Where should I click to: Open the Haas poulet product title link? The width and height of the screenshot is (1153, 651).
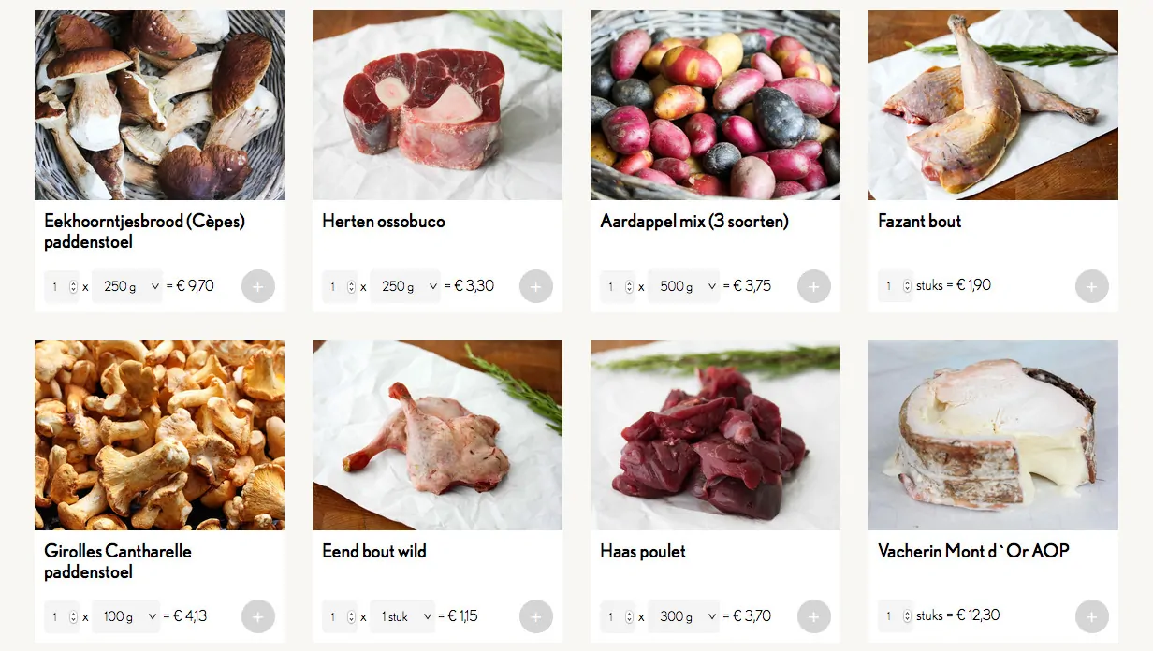point(643,552)
